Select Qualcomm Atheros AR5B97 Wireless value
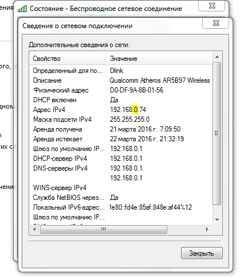Image resolution: width=240 pixels, height=278 pixels. click(160, 80)
